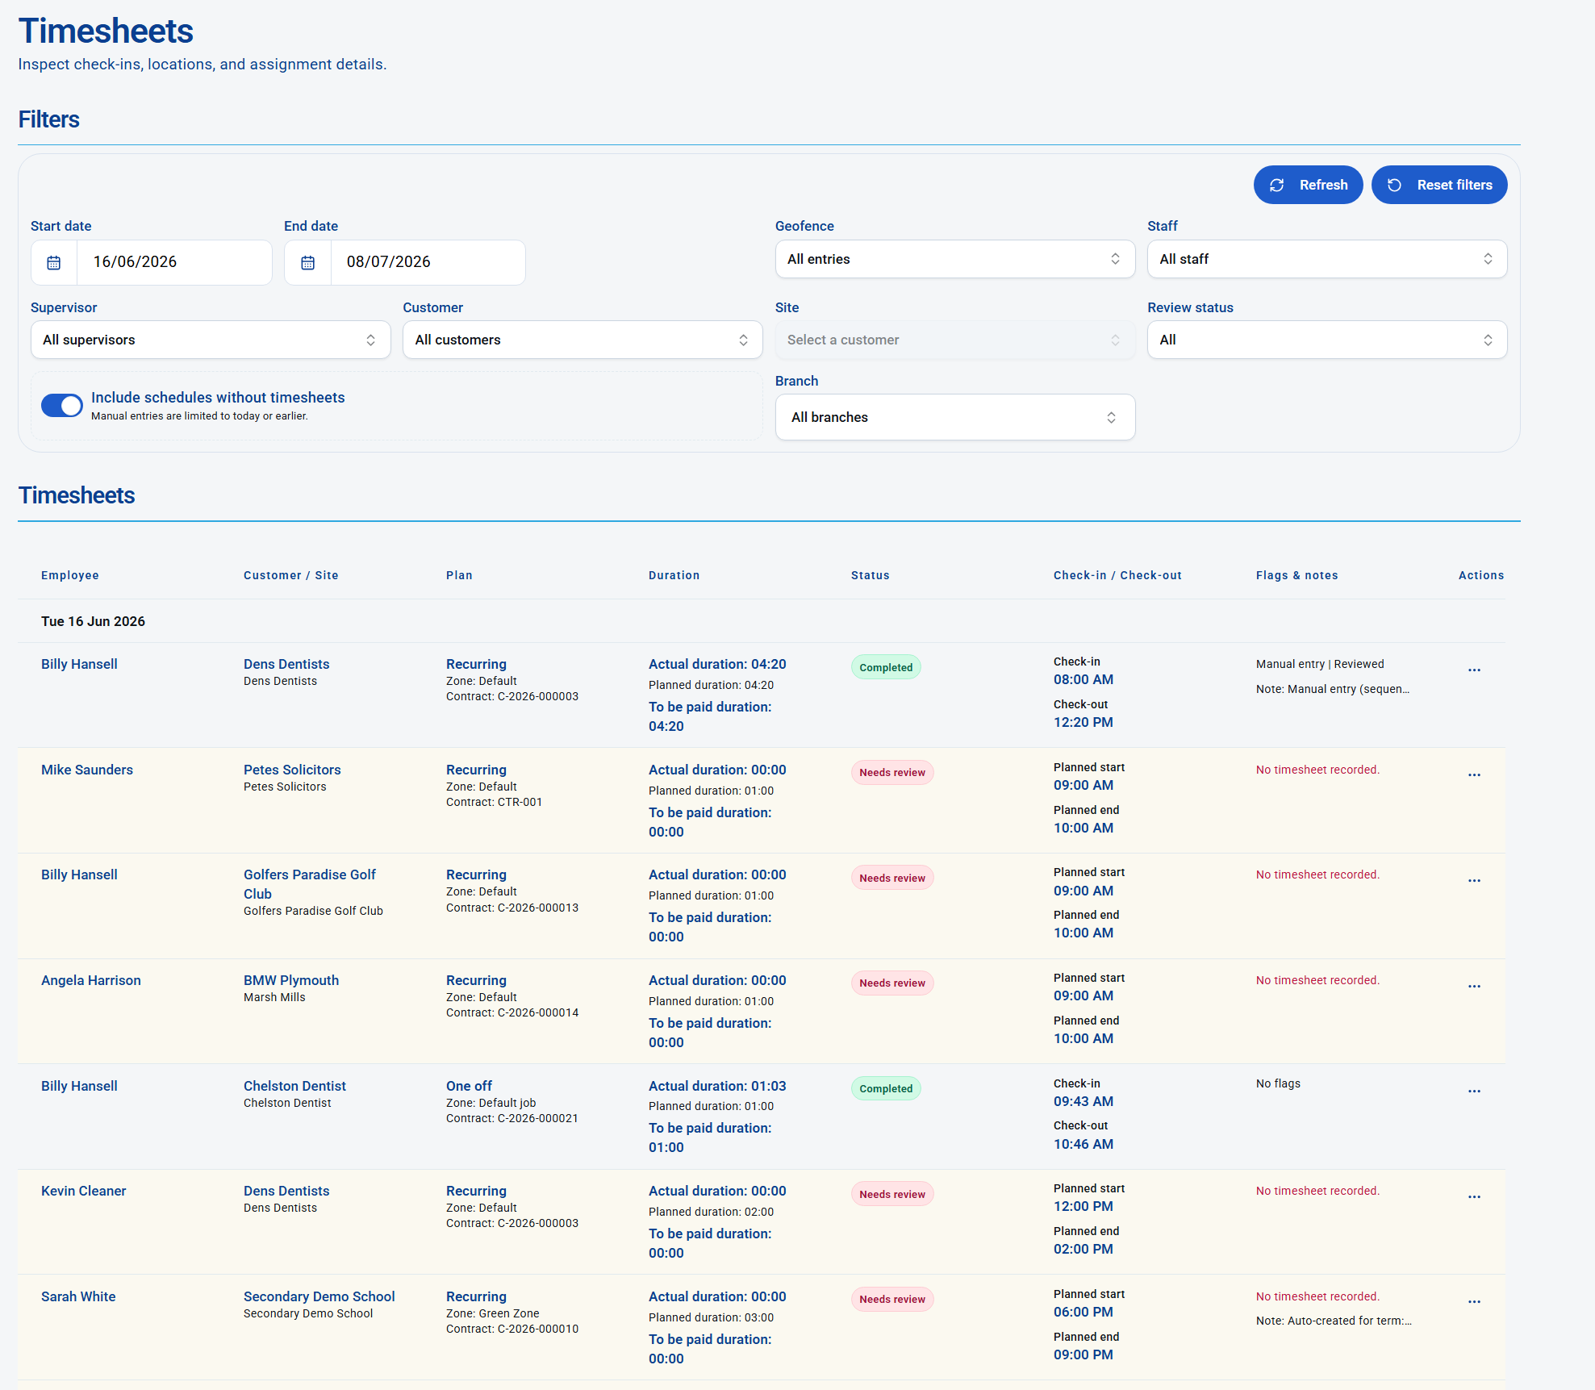Screen dimensions: 1595x1390
Task: Click the Refresh button
Action: [1307, 185]
